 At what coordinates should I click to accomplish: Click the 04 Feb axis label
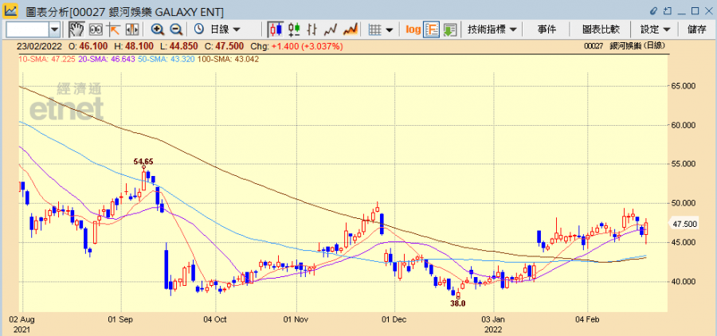coord(587,318)
